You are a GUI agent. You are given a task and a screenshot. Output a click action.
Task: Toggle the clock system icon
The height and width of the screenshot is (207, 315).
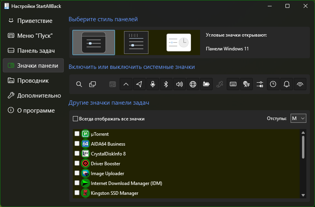click(273, 84)
